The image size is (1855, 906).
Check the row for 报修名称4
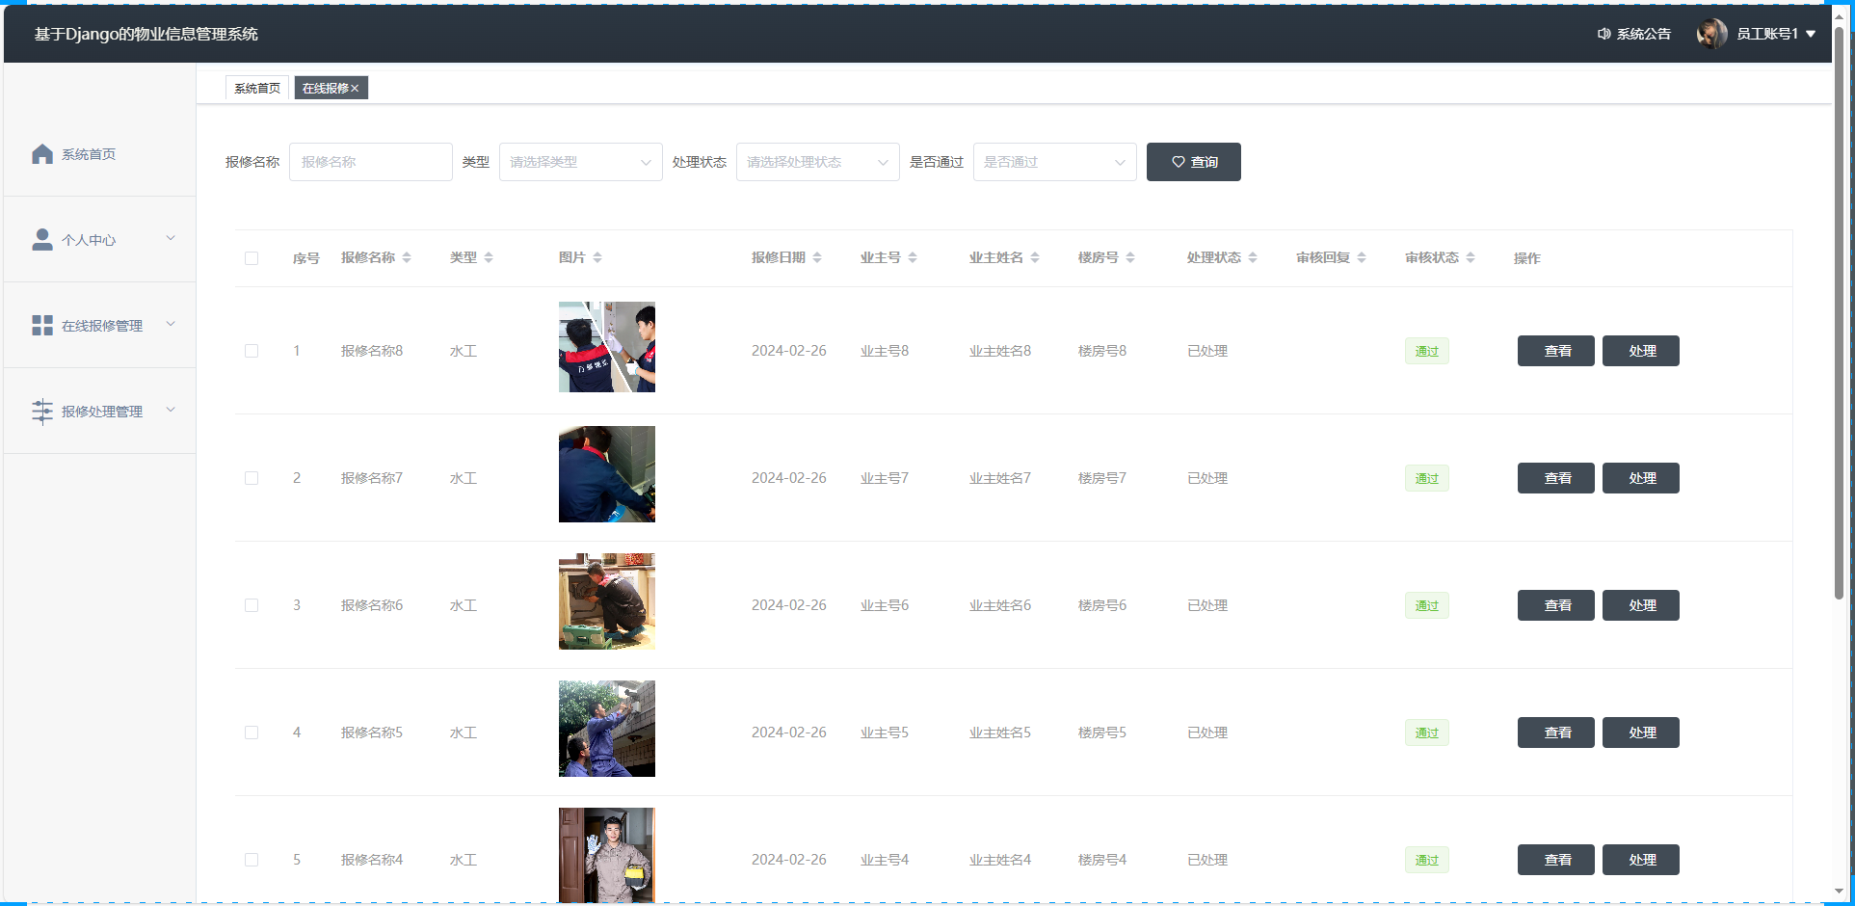tap(252, 860)
